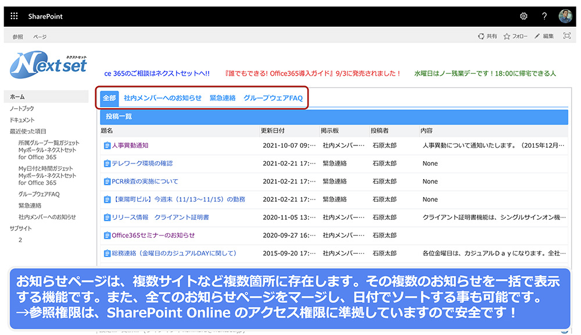Image resolution: width=581 pixels, height=335 pixels.
Task: Click the 2020-09-27 date of Office365セミナー
Action: click(289, 235)
